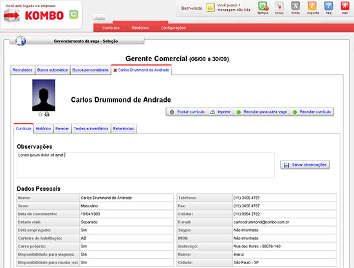Open the unread message envelope icon
Viewport: 354px width, 268px height.
tap(210, 8)
